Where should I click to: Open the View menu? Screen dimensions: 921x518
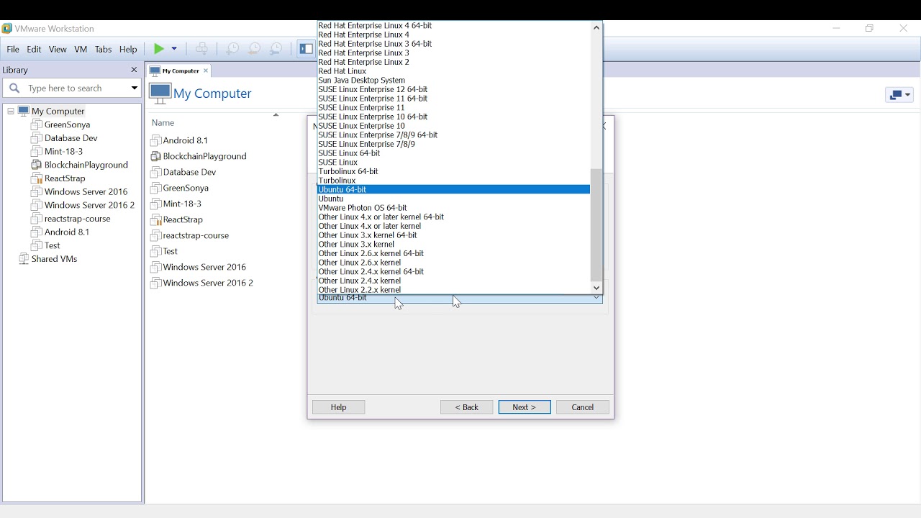click(58, 50)
